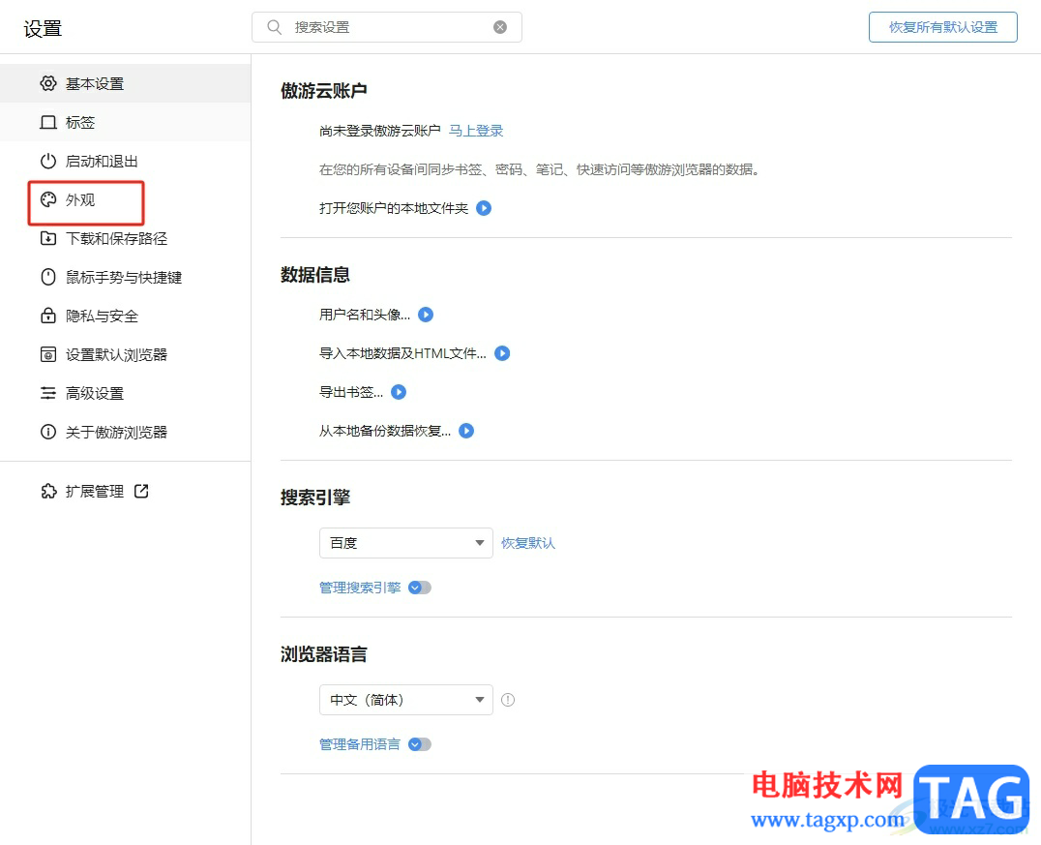Click the arrow icon after 打开您账户的本地文件夹

tap(484, 208)
